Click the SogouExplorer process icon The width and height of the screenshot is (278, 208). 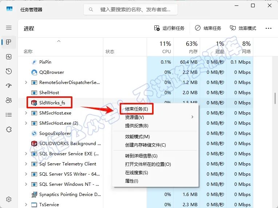click(34, 133)
